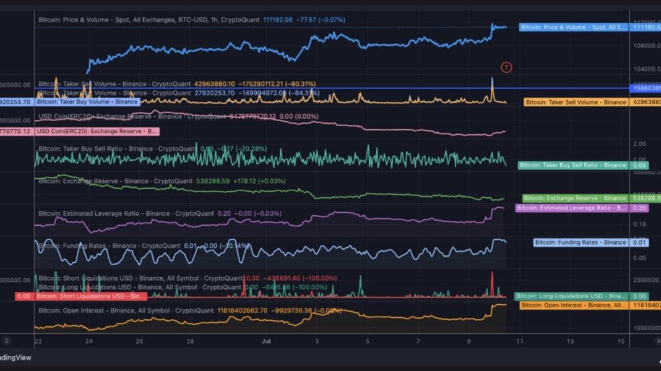The height and width of the screenshot is (371, 661).
Task: Click the 0.20 leverage ratio value tag
Action: (x=639, y=208)
